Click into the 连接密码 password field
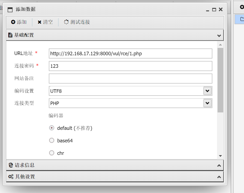244x193 pixels. tap(130, 66)
